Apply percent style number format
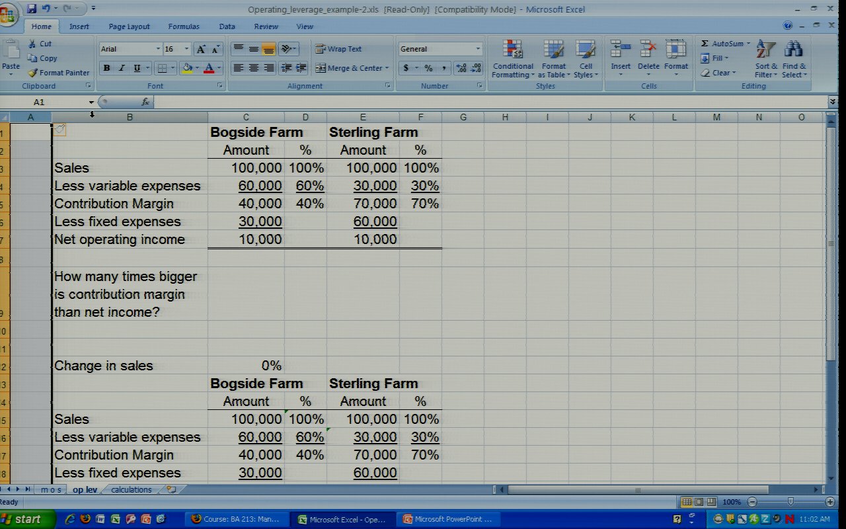The image size is (846, 529). click(x=428, y=68)
